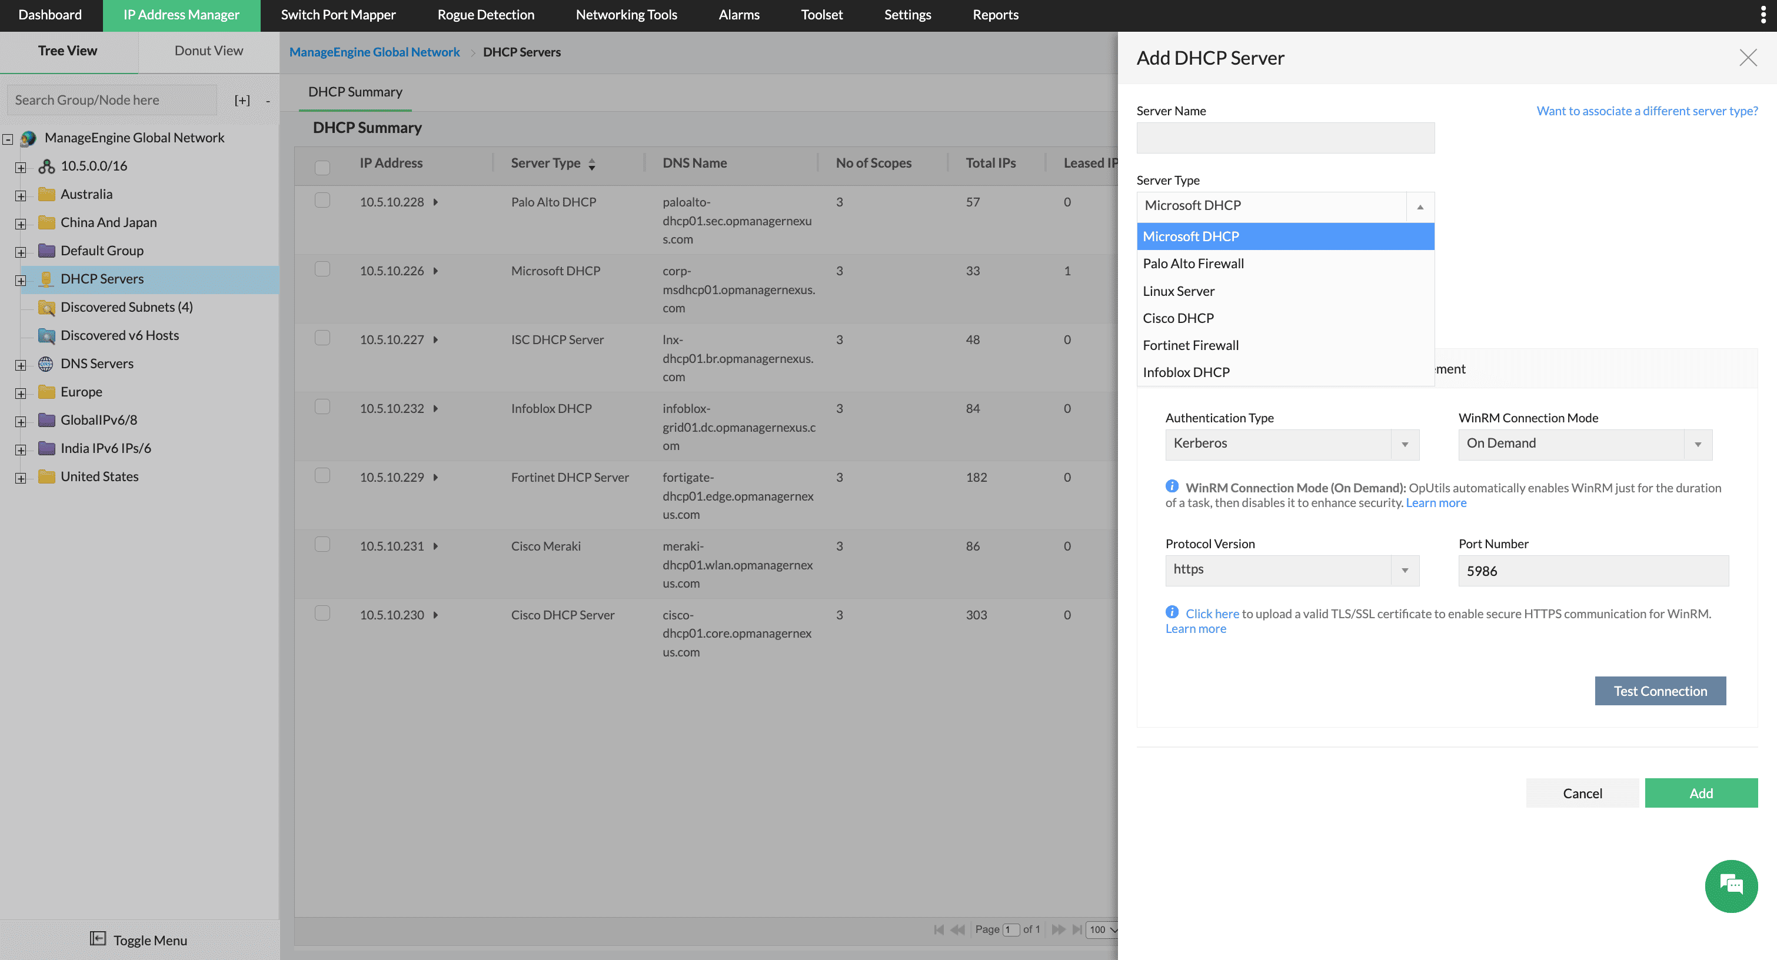Screen dimensions: 1777x960
Task: Click the GlobalIPv6/8 folder icon
Action: pyautogui.click(x=46, y=421)
